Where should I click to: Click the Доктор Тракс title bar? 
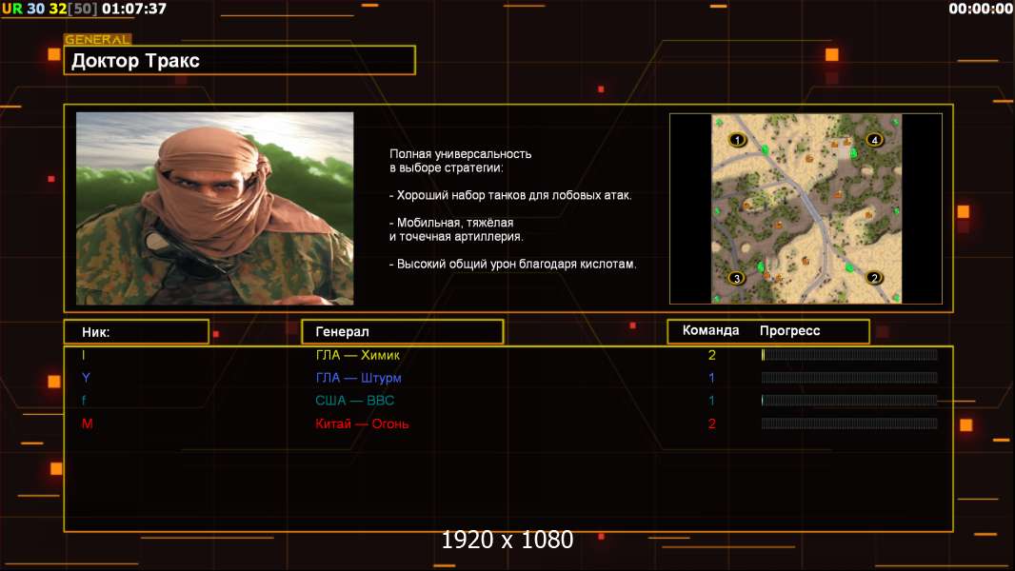242,61
